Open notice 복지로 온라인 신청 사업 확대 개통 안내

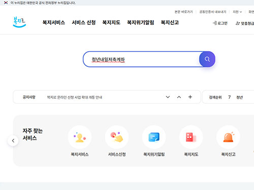pos(75,97)
